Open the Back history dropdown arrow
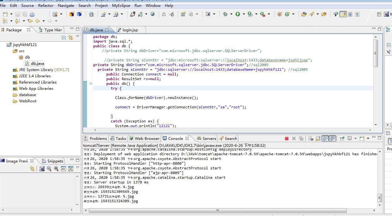The height and width of the screenshot is (216, 392). pos(43,21)
